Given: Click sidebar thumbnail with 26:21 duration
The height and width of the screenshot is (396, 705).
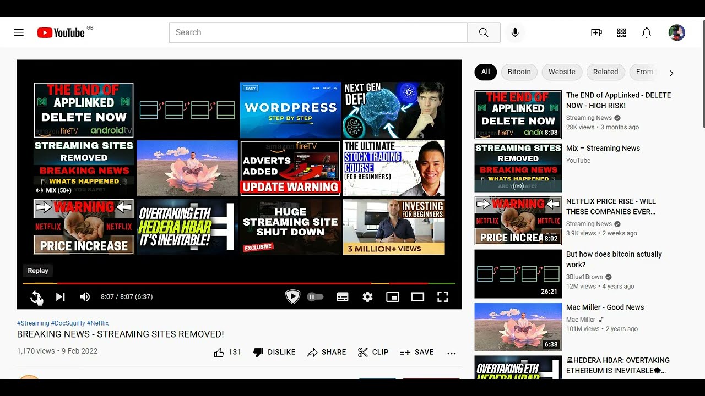Looking at the screenshot, I should pyautogui.click(x=518, y=274).
